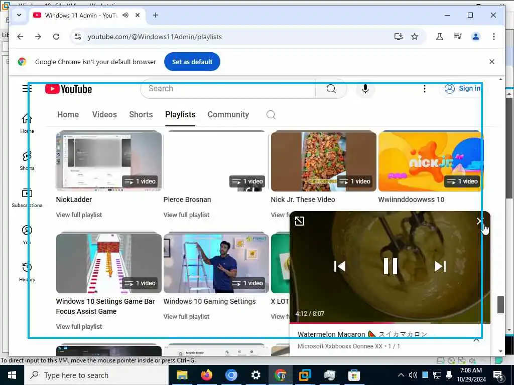Switch to Community tab
The image size is (514, 385).
pyautogui.click(x=228, y=115)
